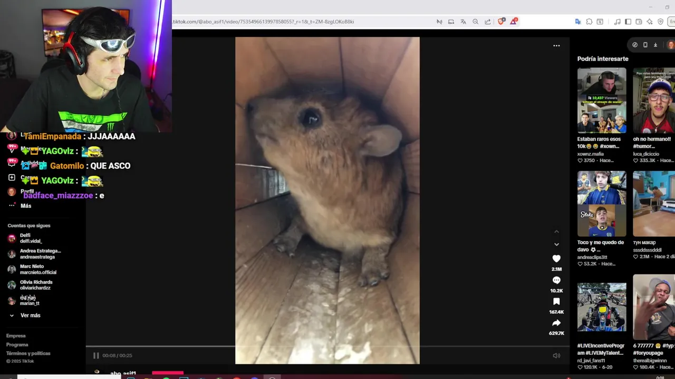This screenshot has width=675, height=379.
Task: Open the Brave Wallet icon
Action: tap(639, 22)
